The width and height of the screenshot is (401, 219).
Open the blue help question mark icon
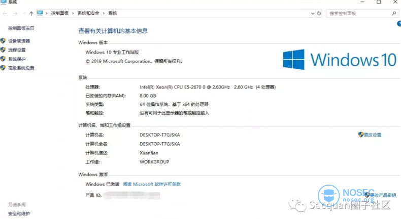click(399, 24)
